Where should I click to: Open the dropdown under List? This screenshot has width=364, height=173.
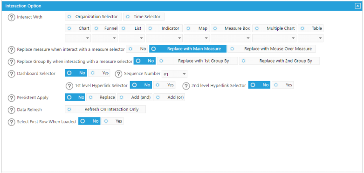coord(131,38)
